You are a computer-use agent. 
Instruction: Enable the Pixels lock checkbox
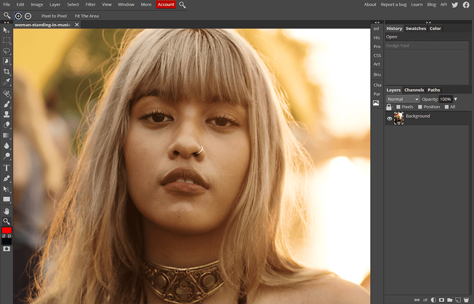[399, 107]
